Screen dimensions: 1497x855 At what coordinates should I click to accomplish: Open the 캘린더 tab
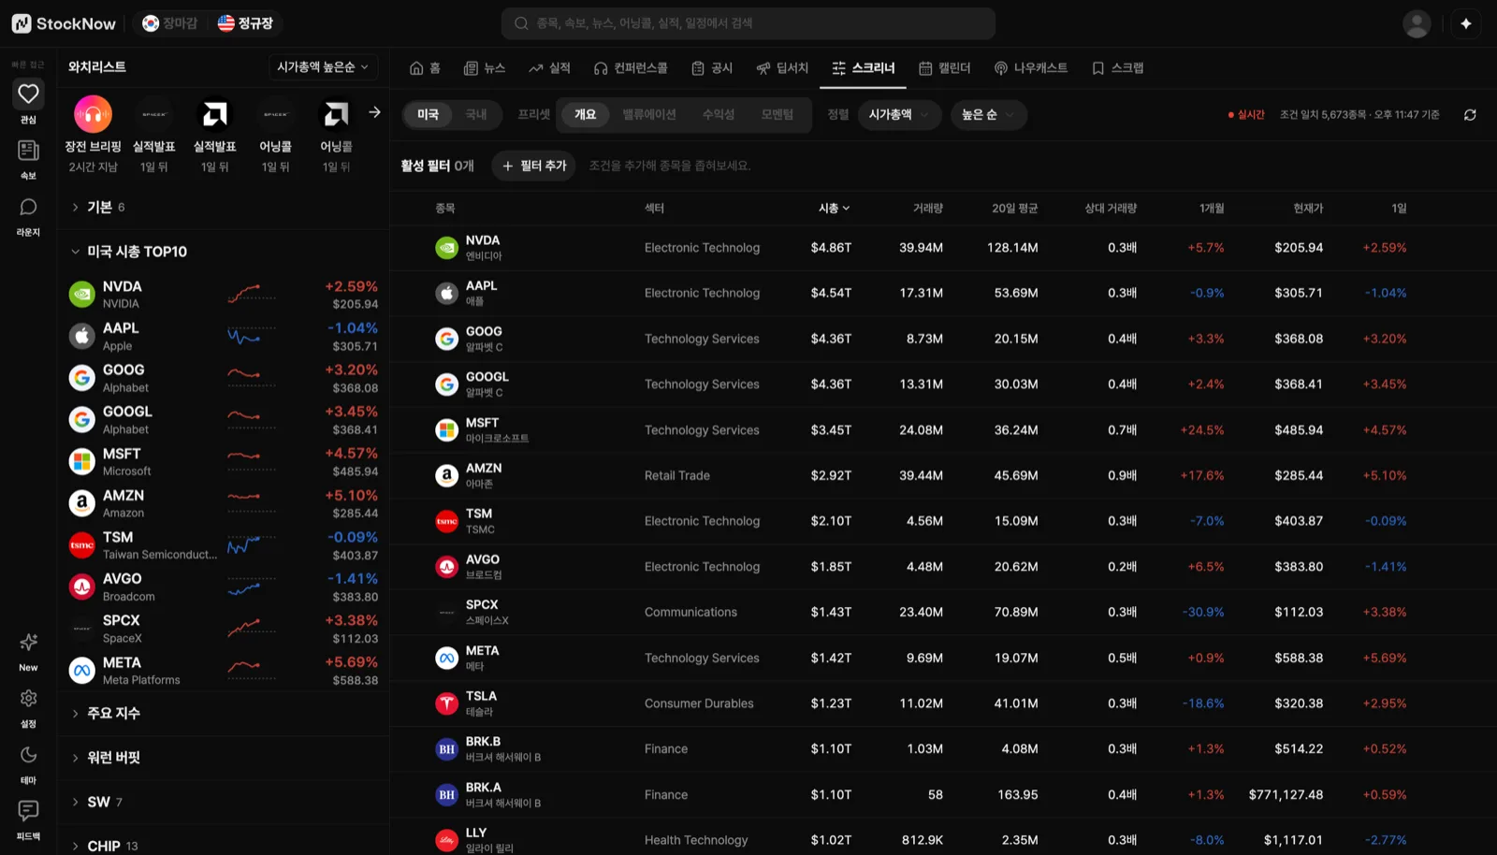[x=944, y=68]
